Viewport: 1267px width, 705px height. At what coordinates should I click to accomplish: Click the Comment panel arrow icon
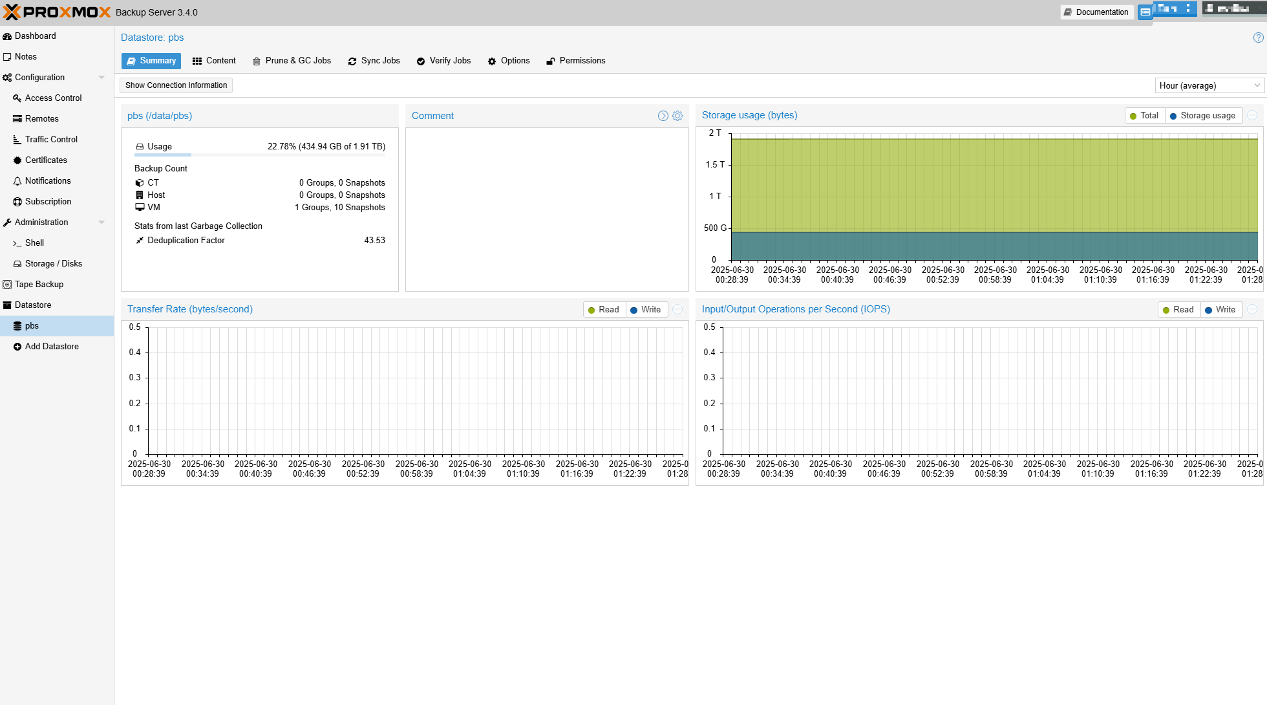pos(663,116)
